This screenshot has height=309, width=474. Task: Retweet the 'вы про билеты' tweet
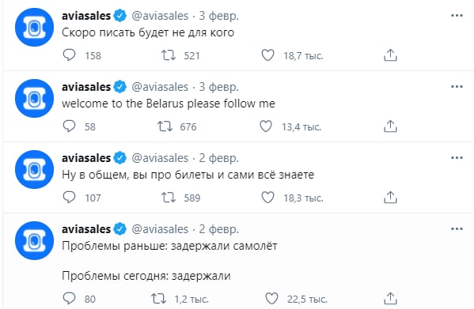[168, 198]
